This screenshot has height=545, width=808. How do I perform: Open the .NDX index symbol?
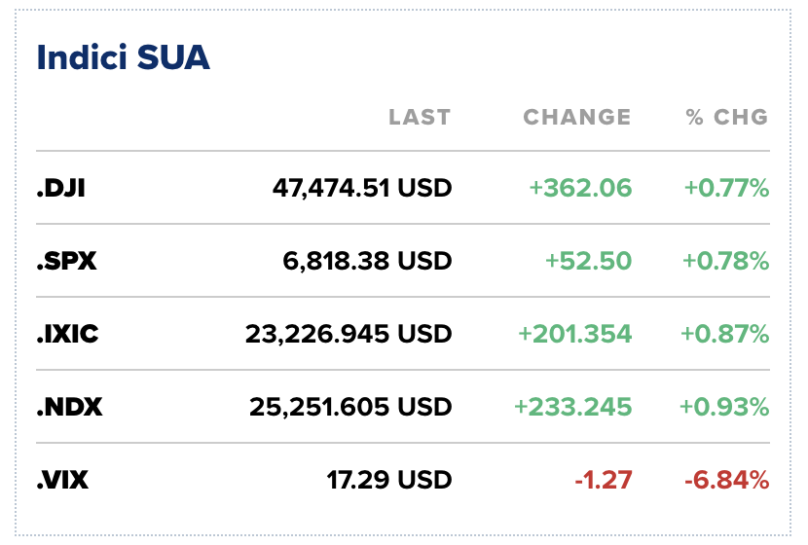click(69, 407)
